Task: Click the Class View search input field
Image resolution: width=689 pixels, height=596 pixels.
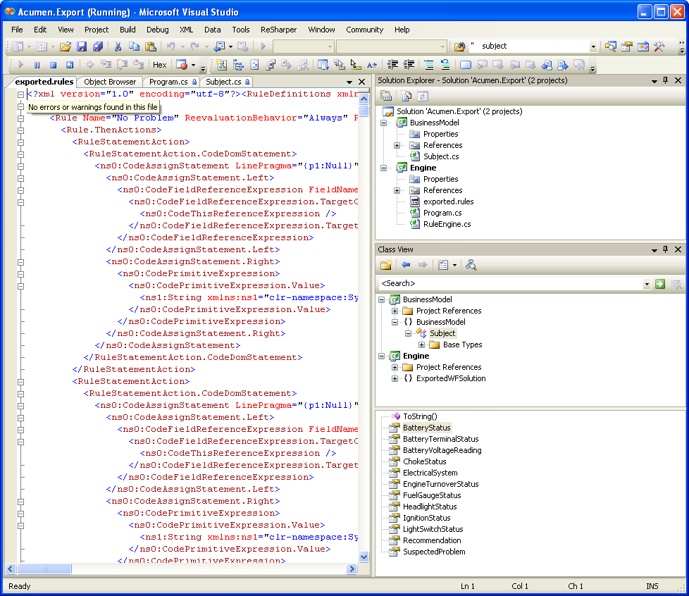Action: (x=510, y=284)
